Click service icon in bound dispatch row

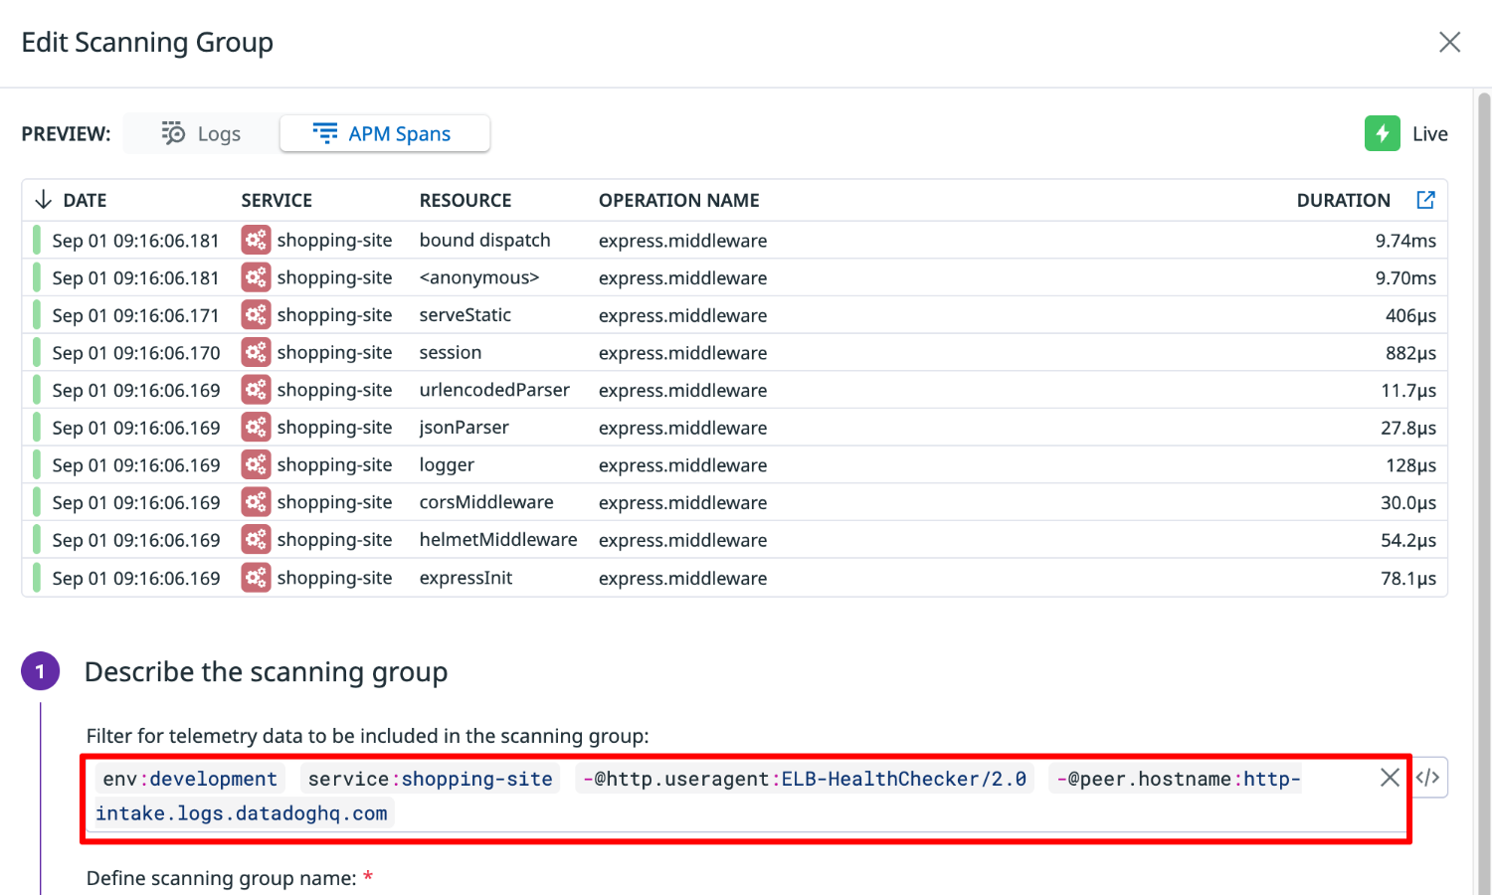pyautogui.click(x=256, y=240)
